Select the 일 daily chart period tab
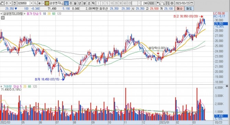Screen dimensions: 230x125 [x=66, y=3]
